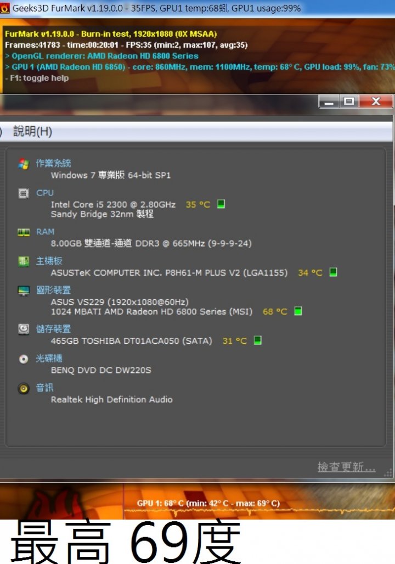Click FurMark's F1: toggle help line
The width and height of the screenshot is (395, 564).
click(x=37, y=77)
